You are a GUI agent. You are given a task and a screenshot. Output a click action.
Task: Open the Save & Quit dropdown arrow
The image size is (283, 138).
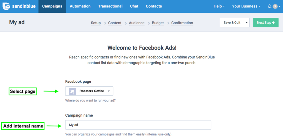tap(247, 23)
